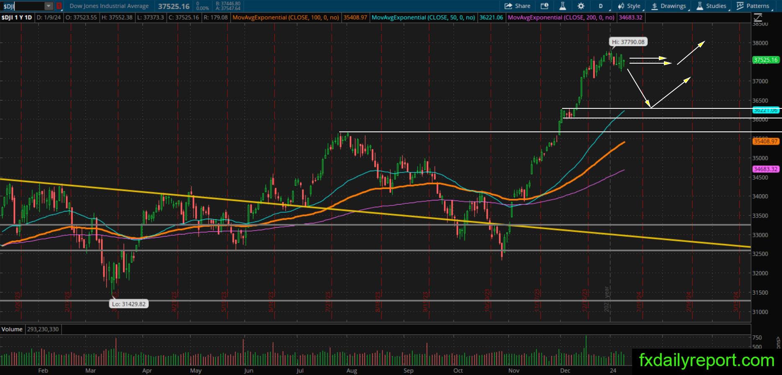The width and height of the screenshot is (782, 375).
Task: Click the high value H: 37552.38
Action: [x=116, y=18]
